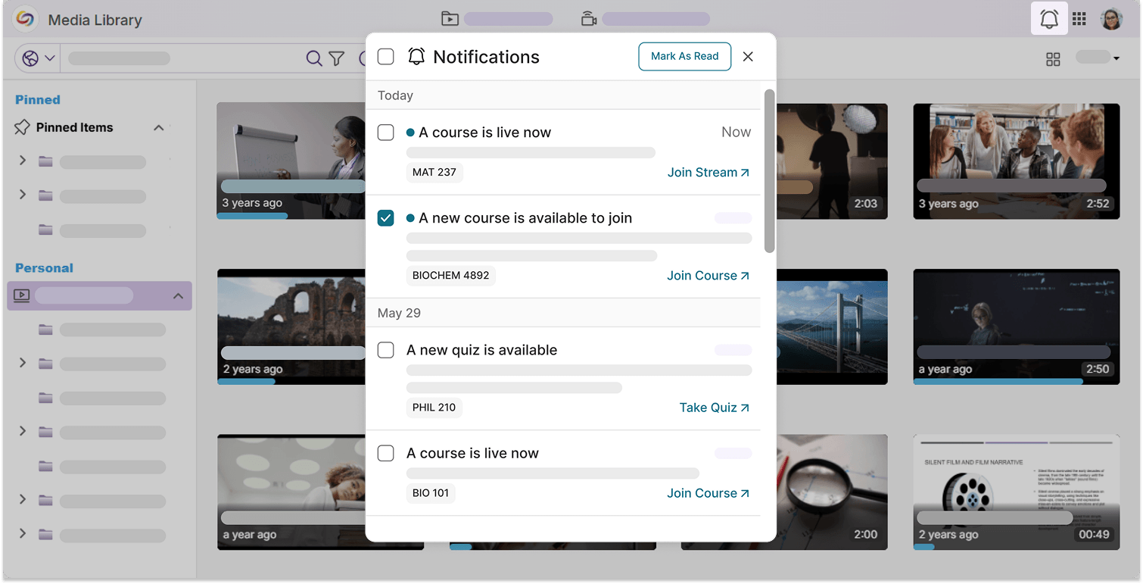Open the filter funnel icon
This screenshot has height=584, width=1143.
pyautogui.click(x=337, y=58)
